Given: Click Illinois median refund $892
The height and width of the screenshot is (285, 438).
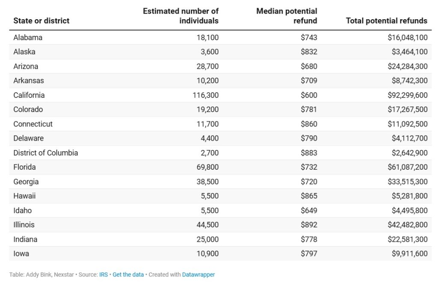Looking at the screenshot, I should pos(309,225).
